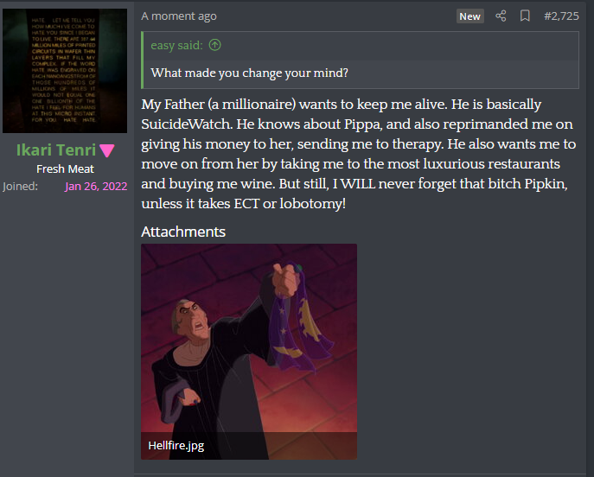Image resolution: width=594 pixels, height=477 pixels.
Task: Click the 'easy said:' quote header
Action: click(x=176, y=46)
